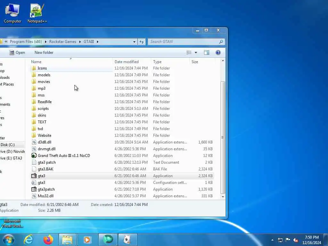Select the gta3patch application icon
This screenshot has height=246, width=328.
(x=34, y=189)
